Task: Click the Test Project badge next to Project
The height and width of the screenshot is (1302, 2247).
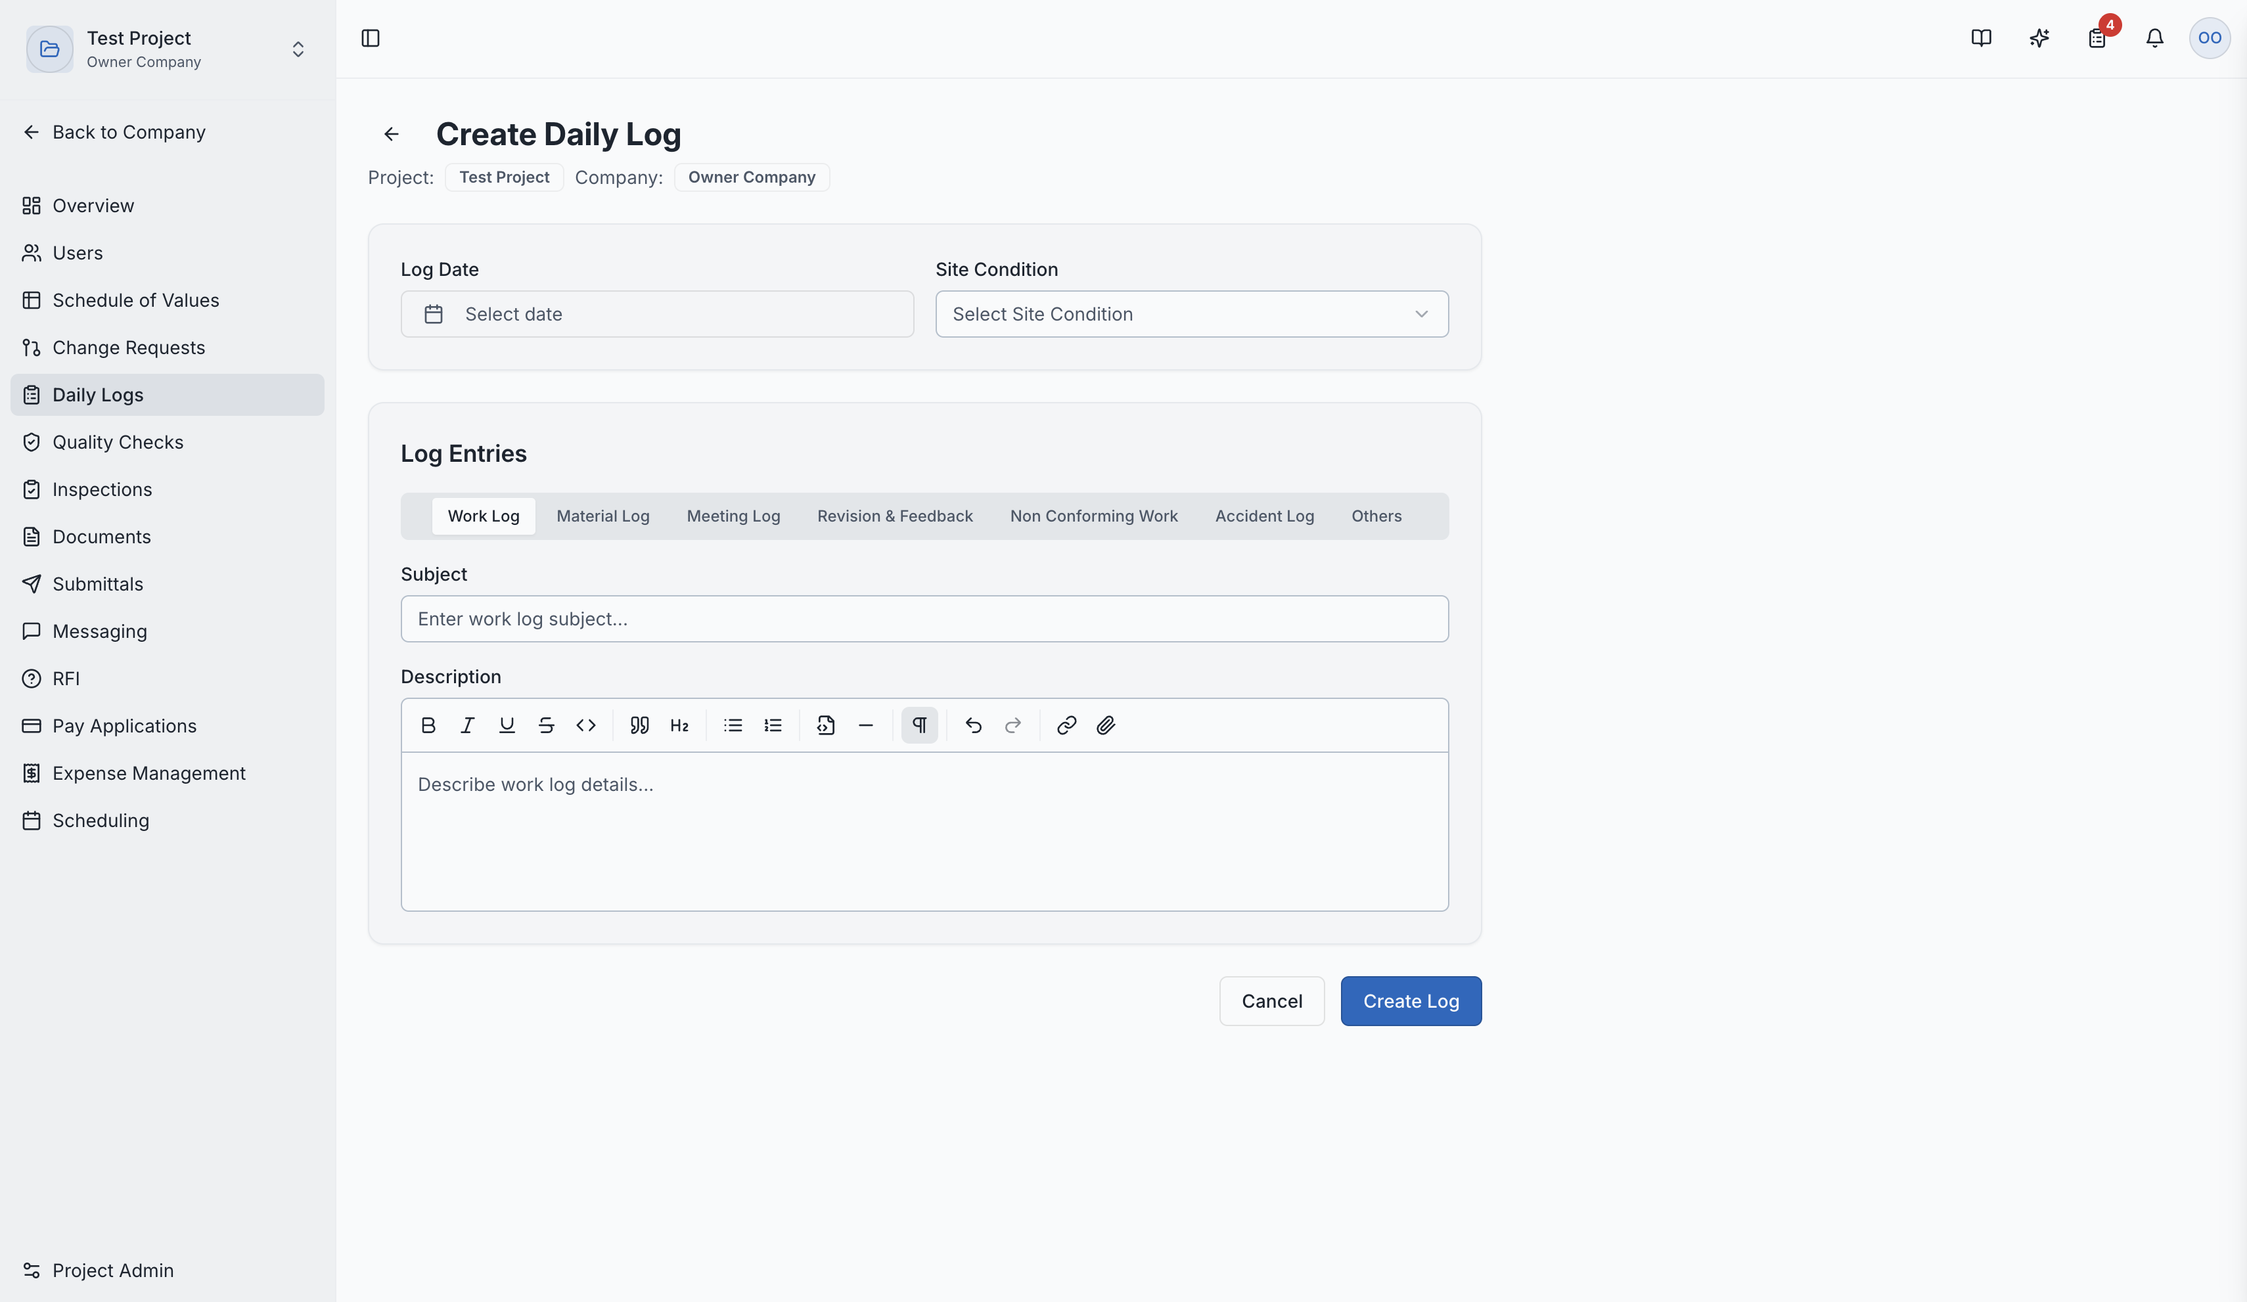Action: click(x=504, y=177)
